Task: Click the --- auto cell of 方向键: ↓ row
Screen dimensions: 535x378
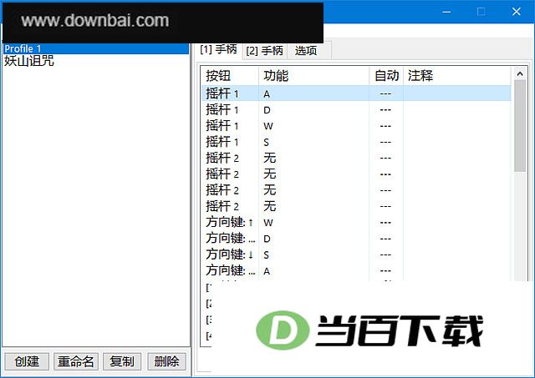Action: 385,255
